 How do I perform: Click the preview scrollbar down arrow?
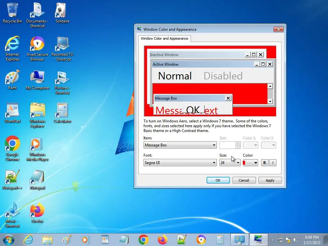tap(270, 101)
